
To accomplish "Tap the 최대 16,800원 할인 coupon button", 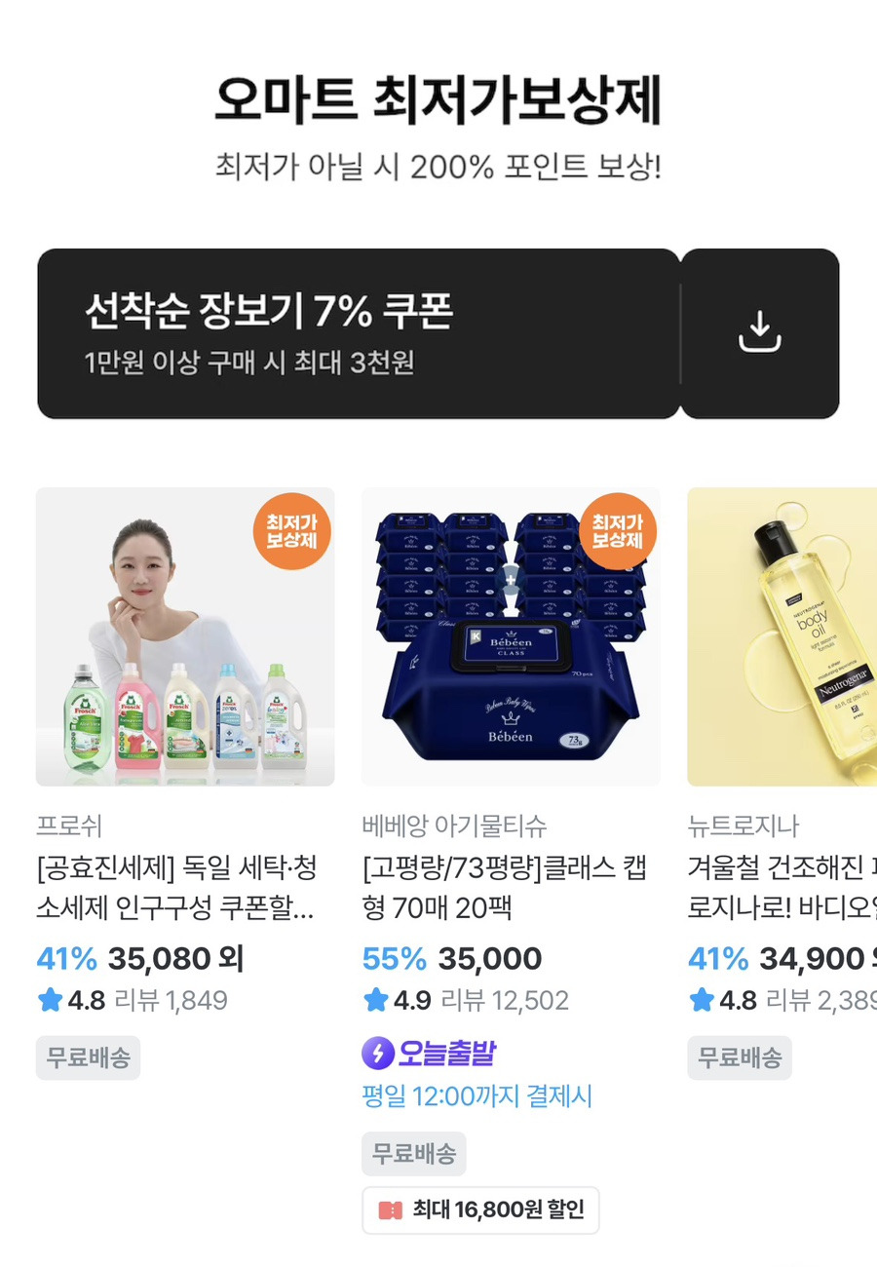I will (x=480, y=1210).
